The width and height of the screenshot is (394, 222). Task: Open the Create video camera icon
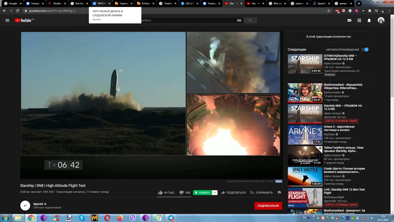(x=349, y=20)
